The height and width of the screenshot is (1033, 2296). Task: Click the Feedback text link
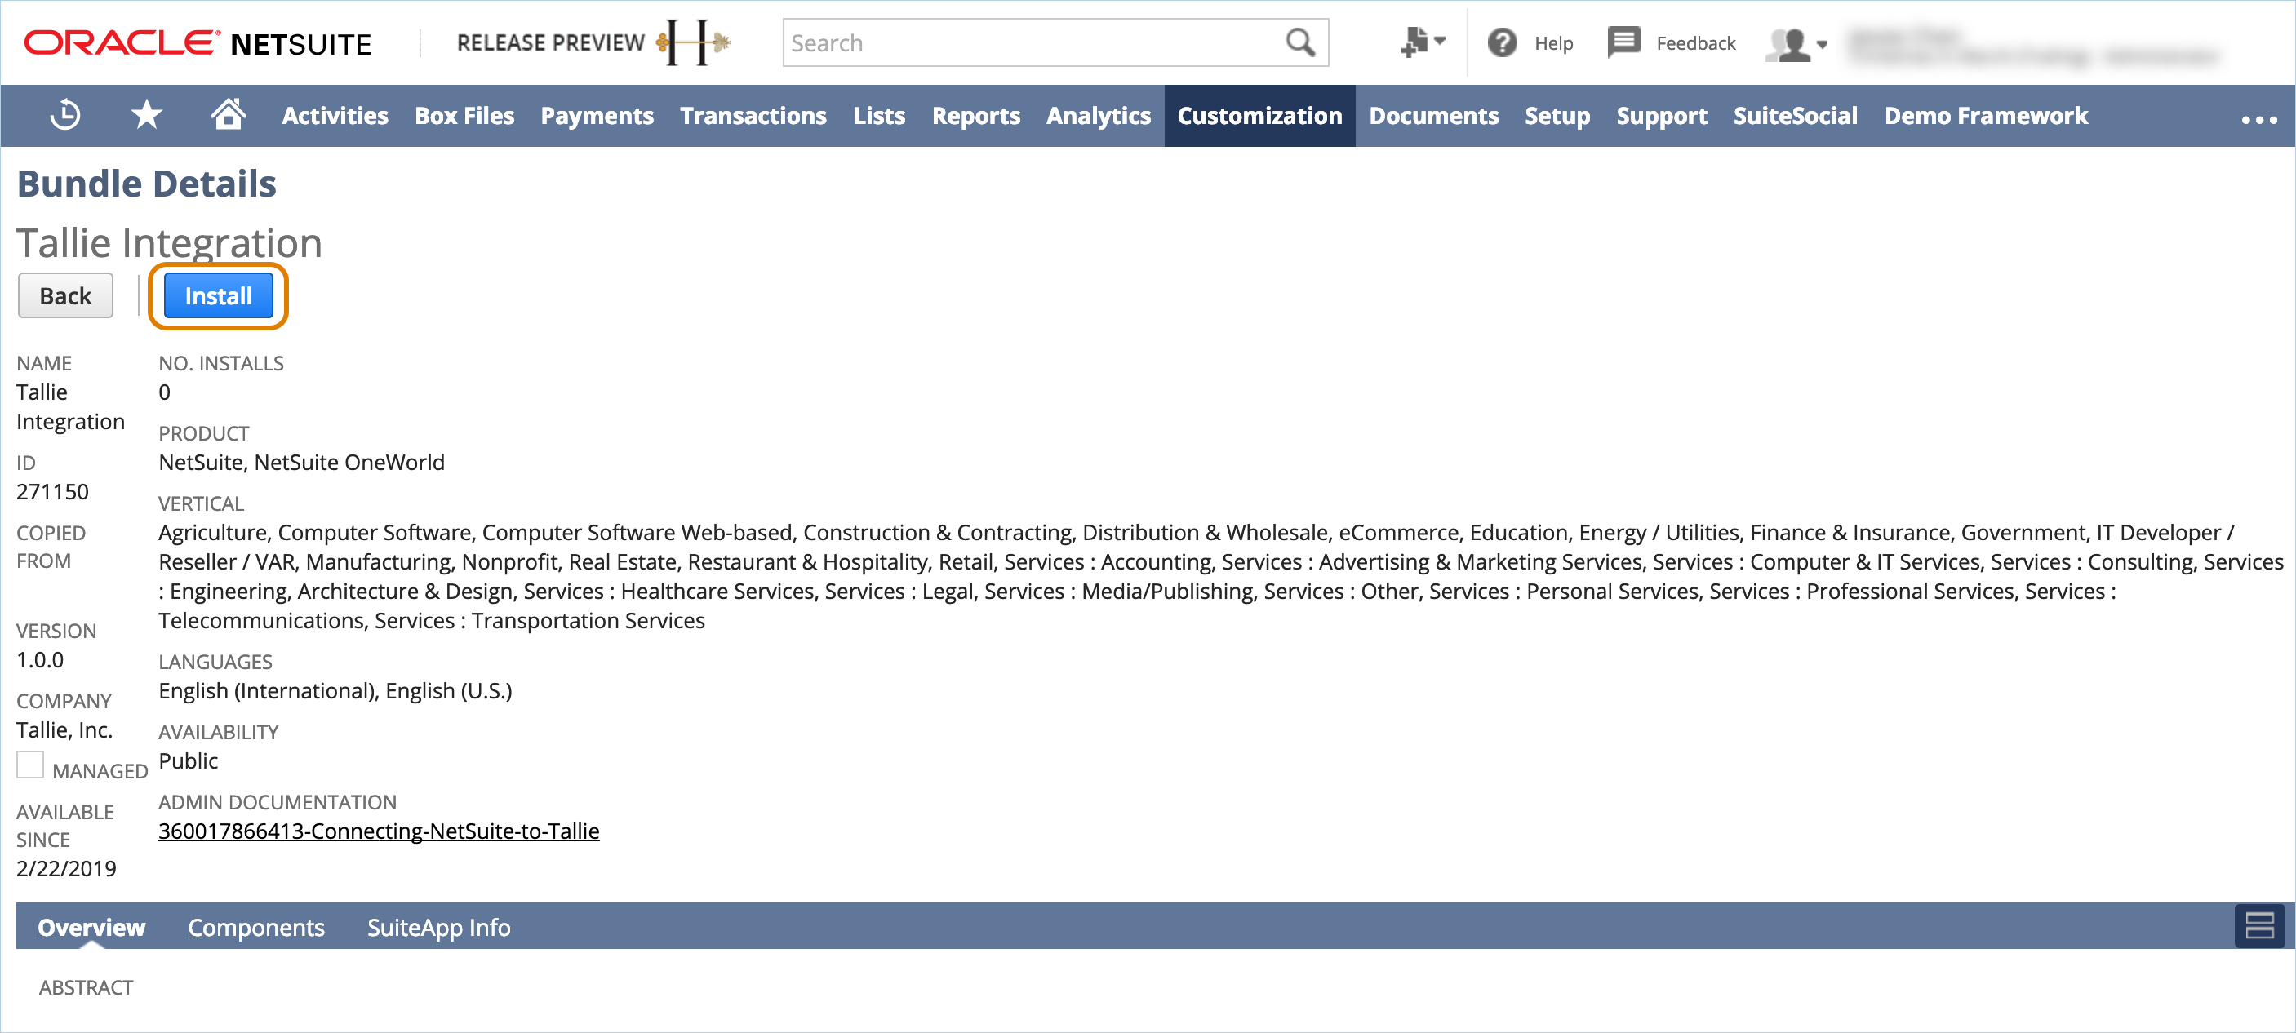pyautogui.click(x=1696, y=42)
